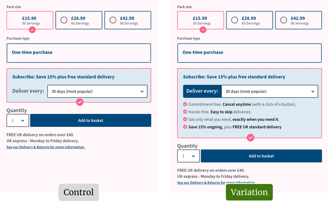Click the 'Cancel anytime' bullet check icon
The image size is (328, 202).
click(x=185, y=104)
